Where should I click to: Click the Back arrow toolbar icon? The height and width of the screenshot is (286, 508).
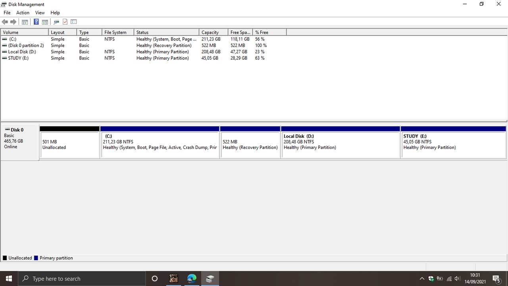click(x=5, y=22)
